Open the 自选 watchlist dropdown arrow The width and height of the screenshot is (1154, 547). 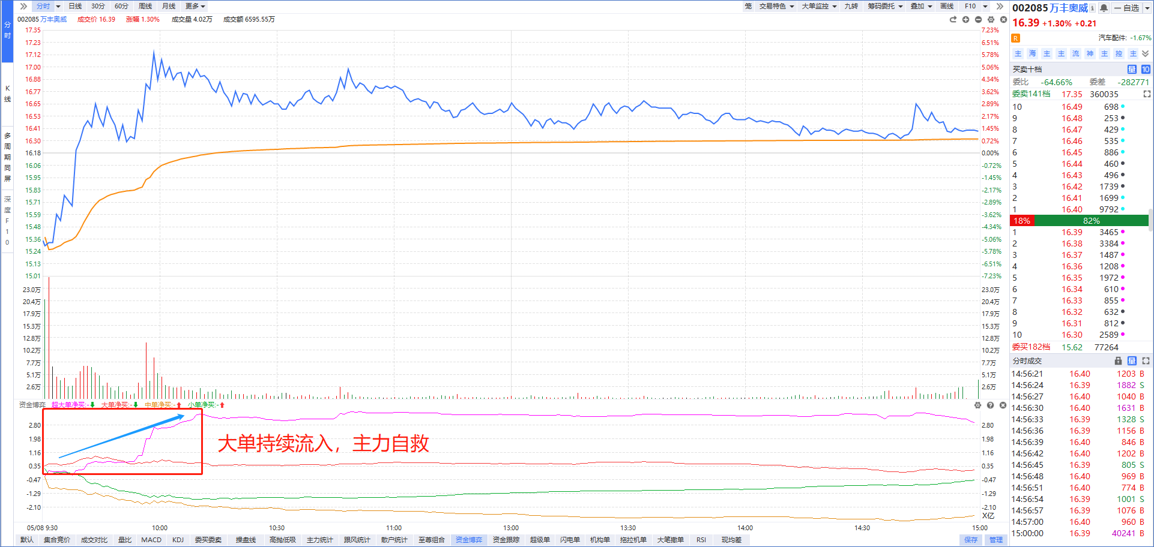click(1146, 8)
